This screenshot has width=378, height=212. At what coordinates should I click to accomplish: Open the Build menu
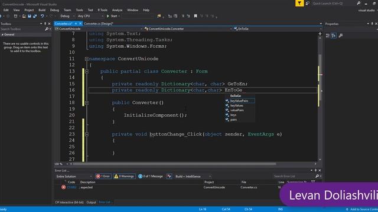tap(42, 10)
